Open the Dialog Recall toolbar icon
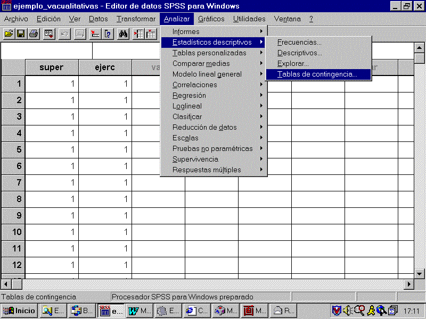This screenshot has height=319, width=426. tap(49, 34)
